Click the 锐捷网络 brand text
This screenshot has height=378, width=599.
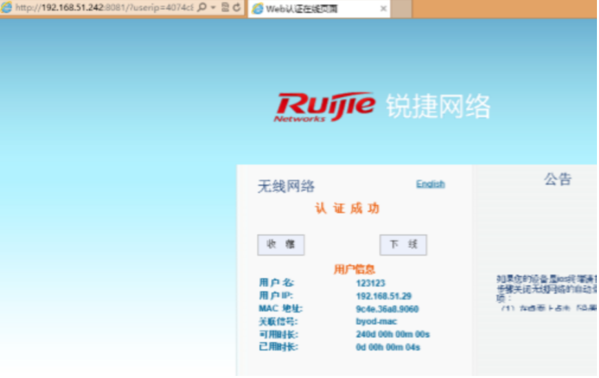click(438, 107)
